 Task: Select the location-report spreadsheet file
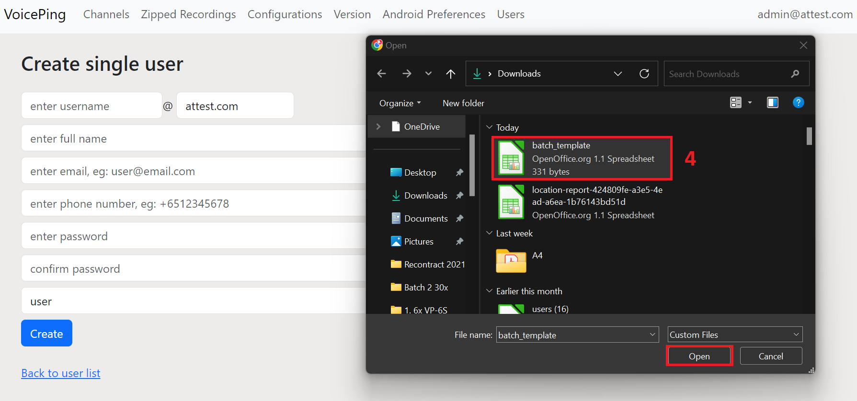click(582, 202)
